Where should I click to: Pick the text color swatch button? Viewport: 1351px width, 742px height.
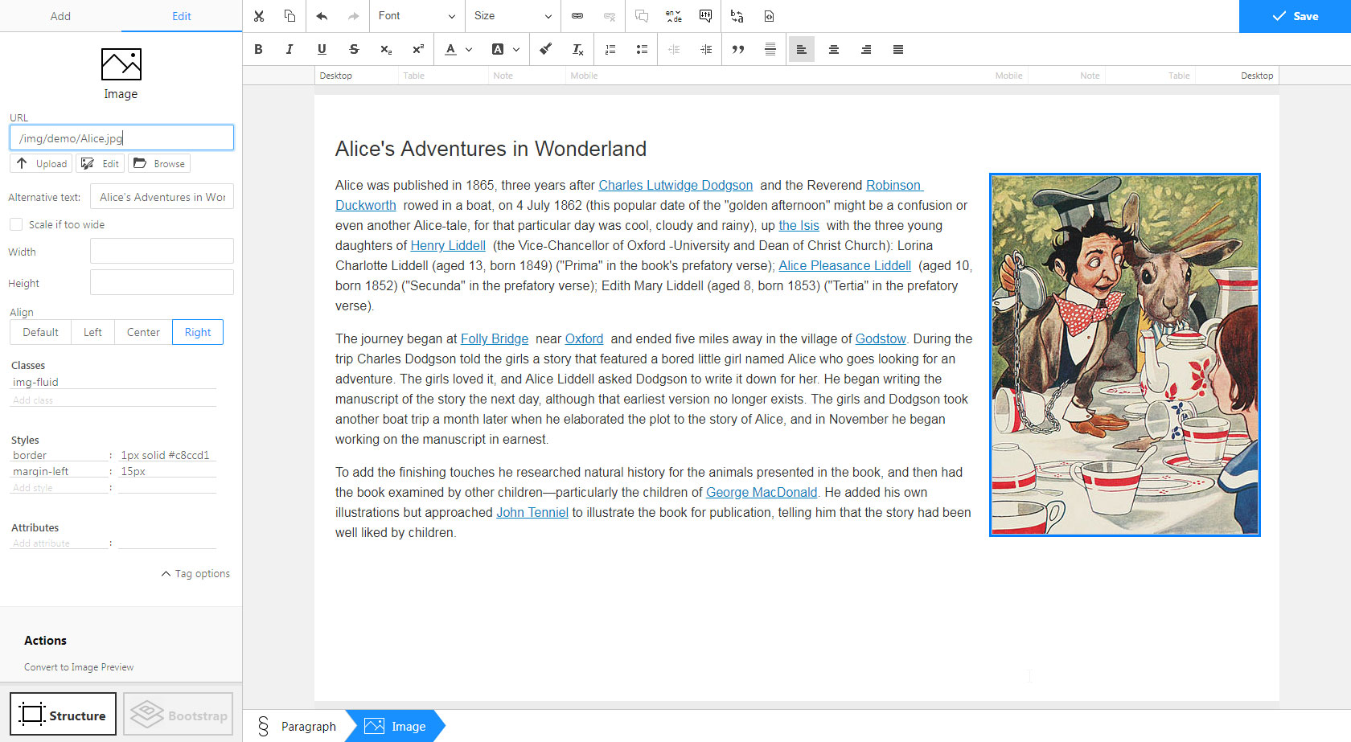(x=450, y=49)
